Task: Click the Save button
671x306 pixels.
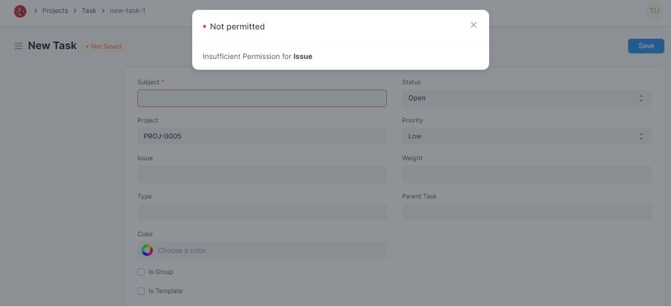Action: (x=646, y=46)
